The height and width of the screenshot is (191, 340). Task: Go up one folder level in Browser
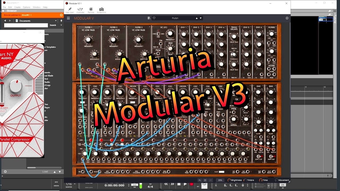[61, 21]
